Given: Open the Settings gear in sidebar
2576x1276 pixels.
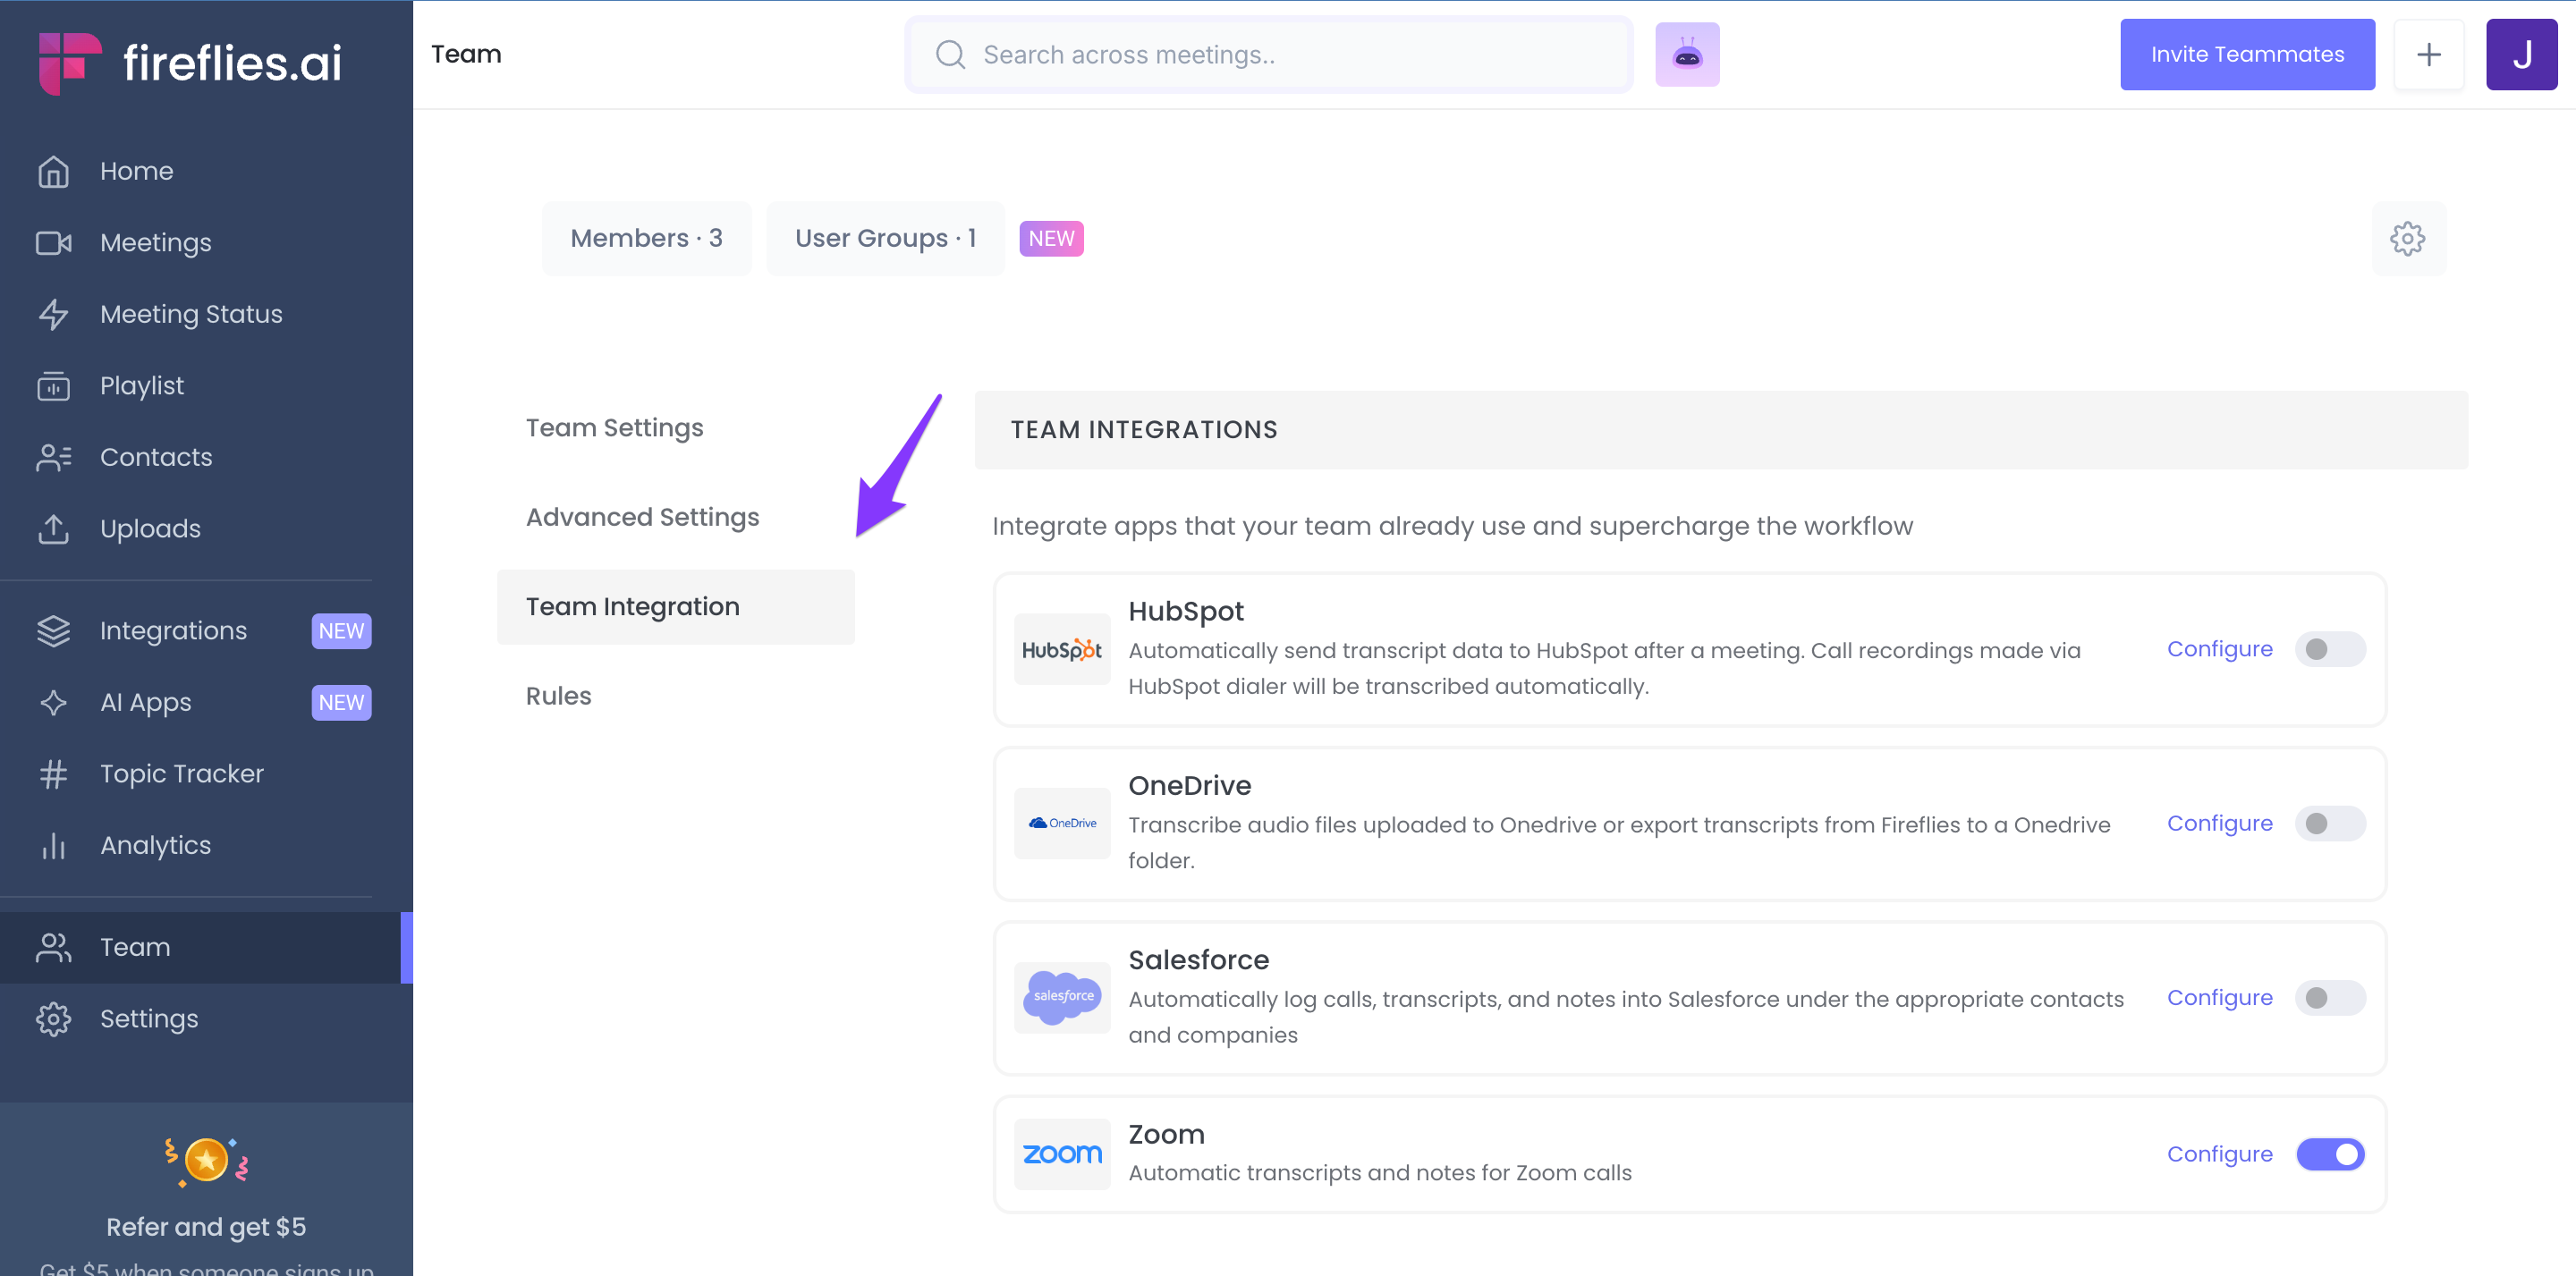Looking at the screenshot, I should (53, 1019).
